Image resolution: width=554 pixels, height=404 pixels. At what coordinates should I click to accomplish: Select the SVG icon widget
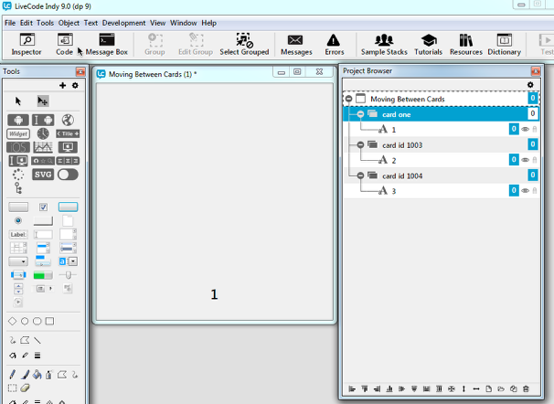tap(43, 175)
